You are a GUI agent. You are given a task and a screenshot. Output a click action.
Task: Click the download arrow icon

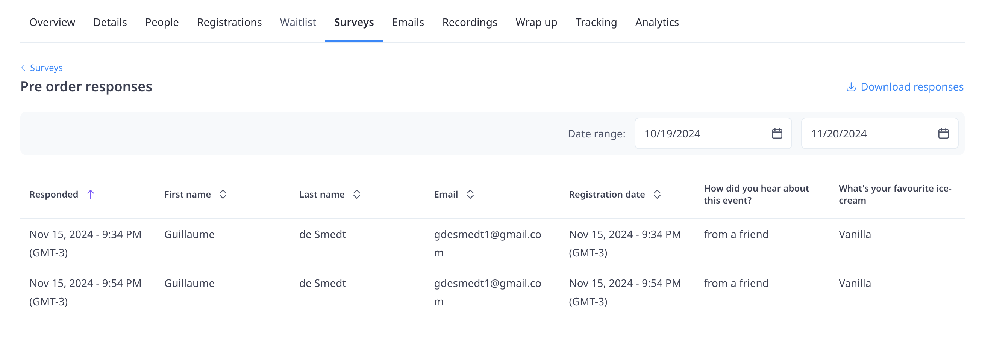coord(850,87)
